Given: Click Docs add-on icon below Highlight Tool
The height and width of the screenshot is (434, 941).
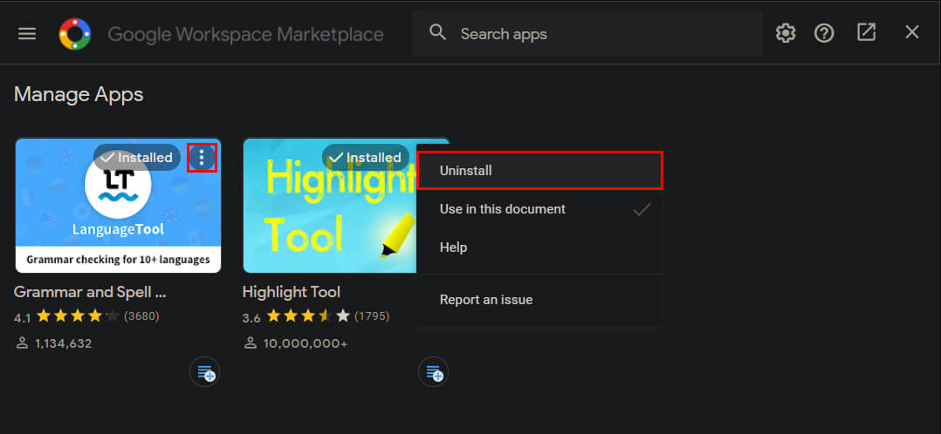Looking at the screenshot, I should click(x=433, y=372).
